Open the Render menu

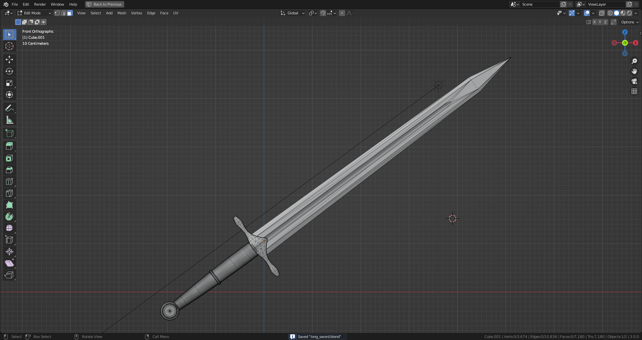pos(40,4)
